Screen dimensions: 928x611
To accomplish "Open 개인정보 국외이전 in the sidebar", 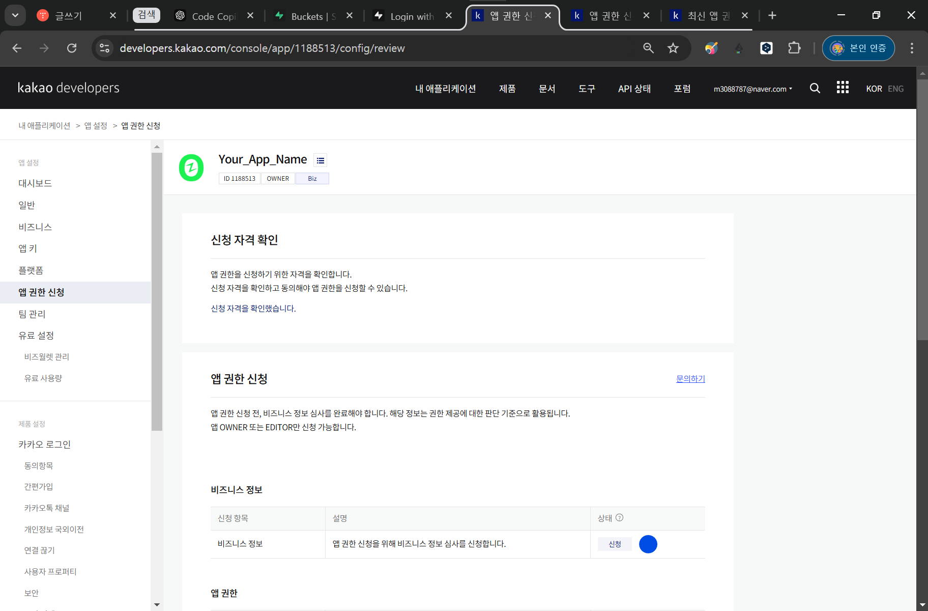I will [x=54, y=530].
